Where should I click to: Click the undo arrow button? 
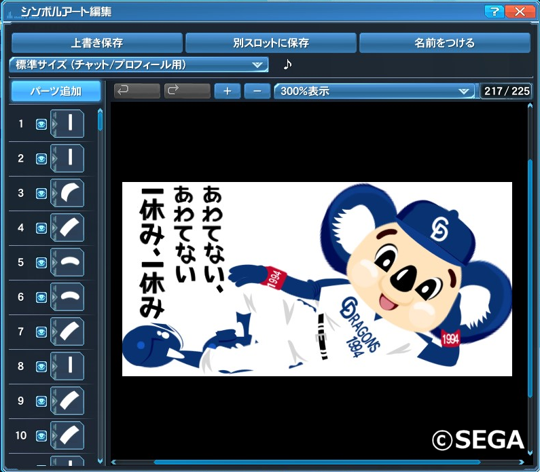pyautogui.click(x=137, y=91)
